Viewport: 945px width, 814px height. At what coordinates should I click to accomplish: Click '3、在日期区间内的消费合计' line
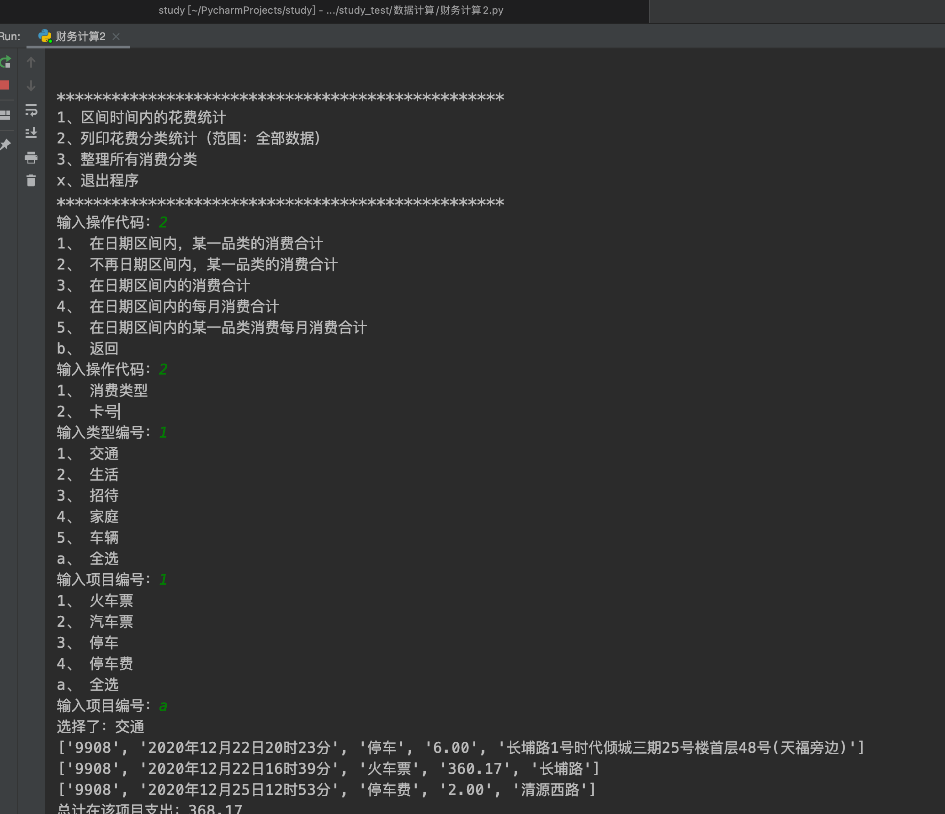tap(153, 285)
